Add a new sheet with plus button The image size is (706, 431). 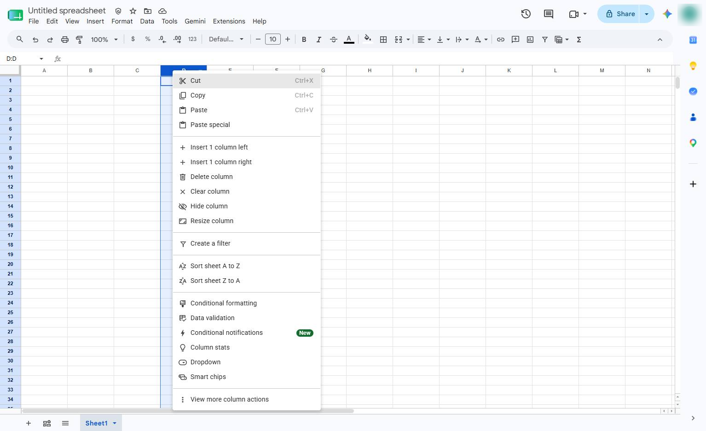(x=29, y=423)
